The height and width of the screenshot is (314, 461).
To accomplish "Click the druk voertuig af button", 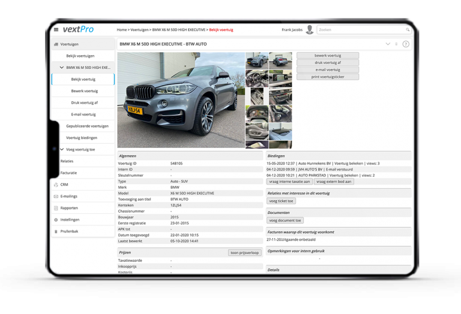I will pyautogui.click(x=328, y=62).
